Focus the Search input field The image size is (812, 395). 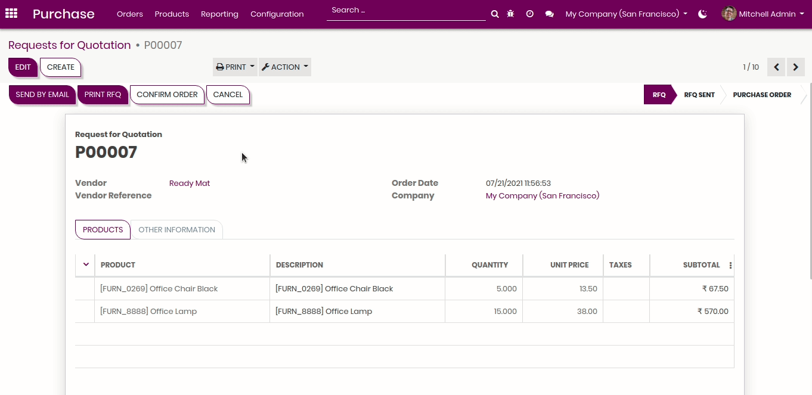pos(406,11)
